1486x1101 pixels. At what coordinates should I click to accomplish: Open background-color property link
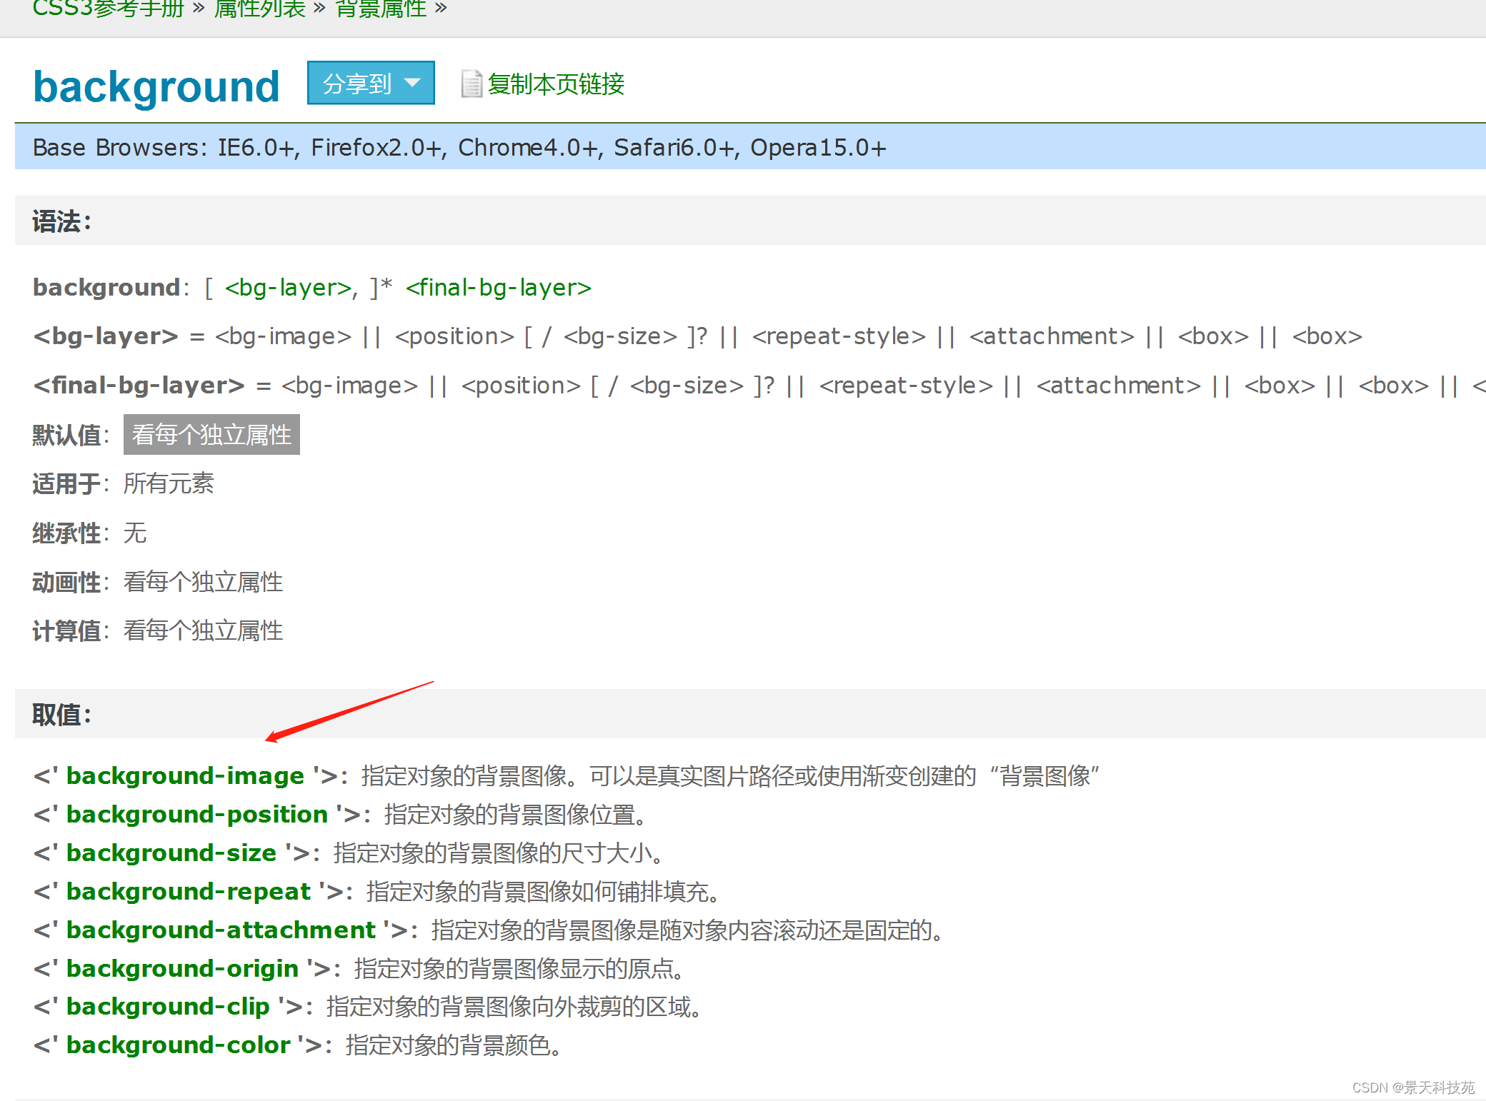tap(178, 1045)
